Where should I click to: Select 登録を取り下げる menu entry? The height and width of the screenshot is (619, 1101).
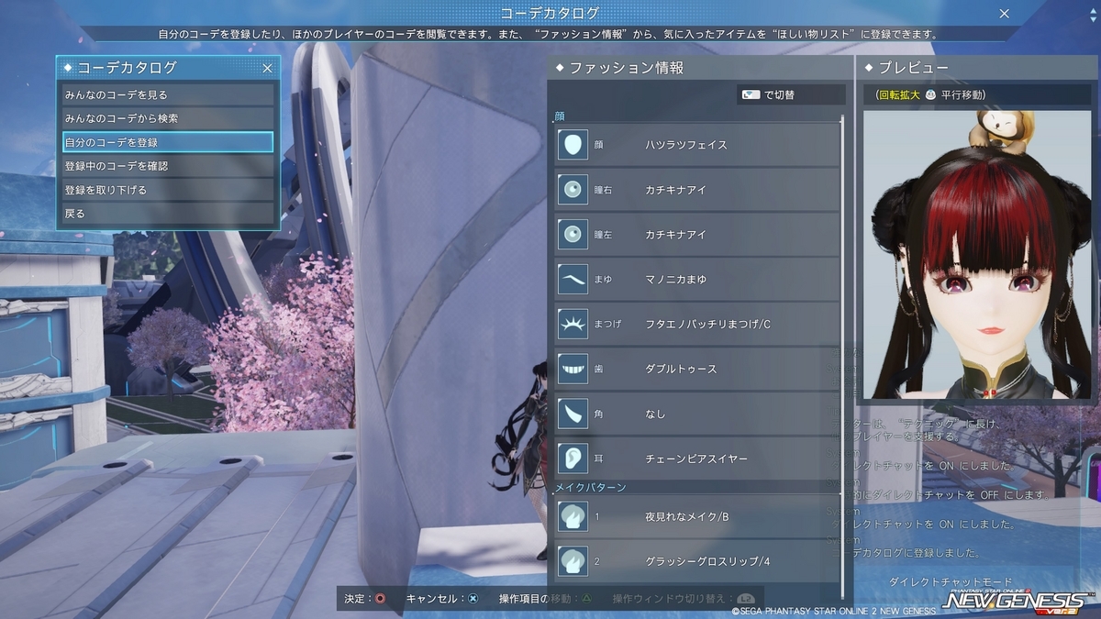[168, 190]
